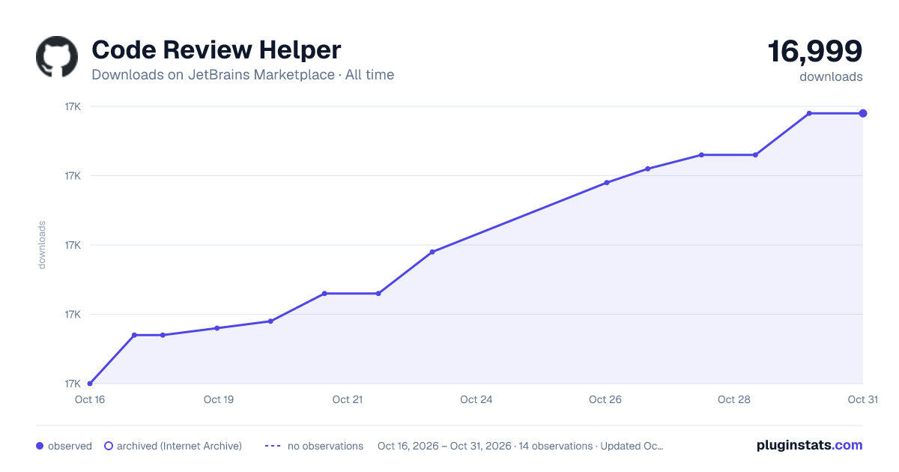Click the hollow archived legend circle
The height and width of the screenshot is (472, 899).
pyautogui.click(x=108, y=446)
